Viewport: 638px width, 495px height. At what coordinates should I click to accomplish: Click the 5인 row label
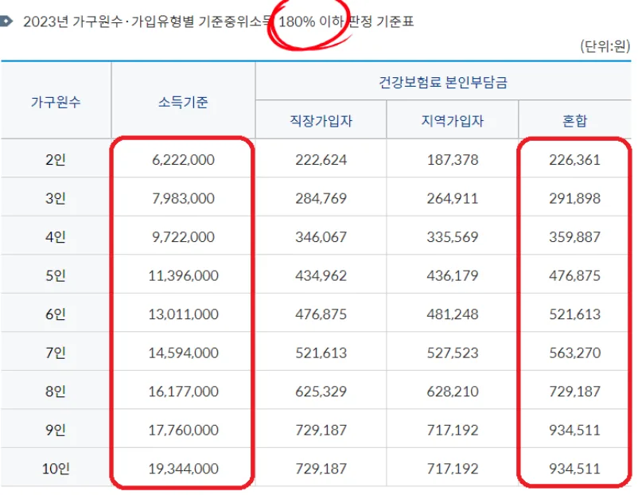[56, 275]
